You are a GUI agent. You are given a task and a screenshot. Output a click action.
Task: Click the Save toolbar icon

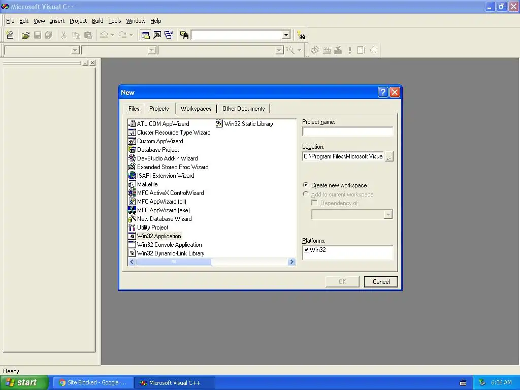37,35
